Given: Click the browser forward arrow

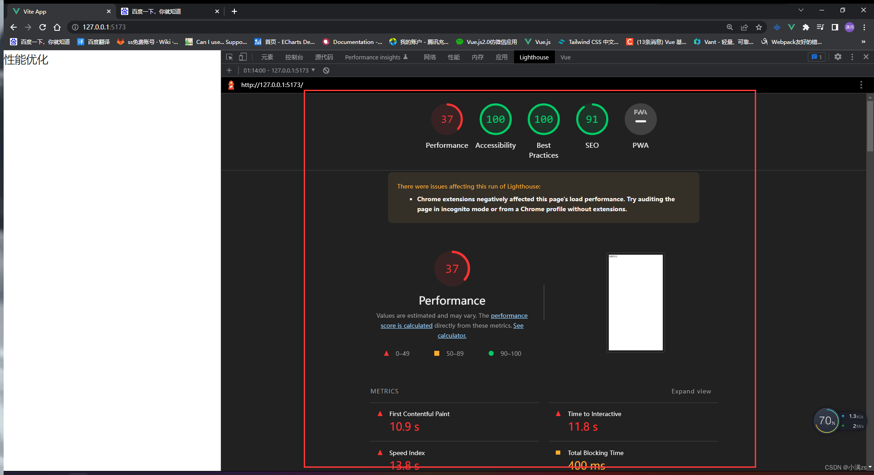Looking at the screenshot, I should 28,27.
